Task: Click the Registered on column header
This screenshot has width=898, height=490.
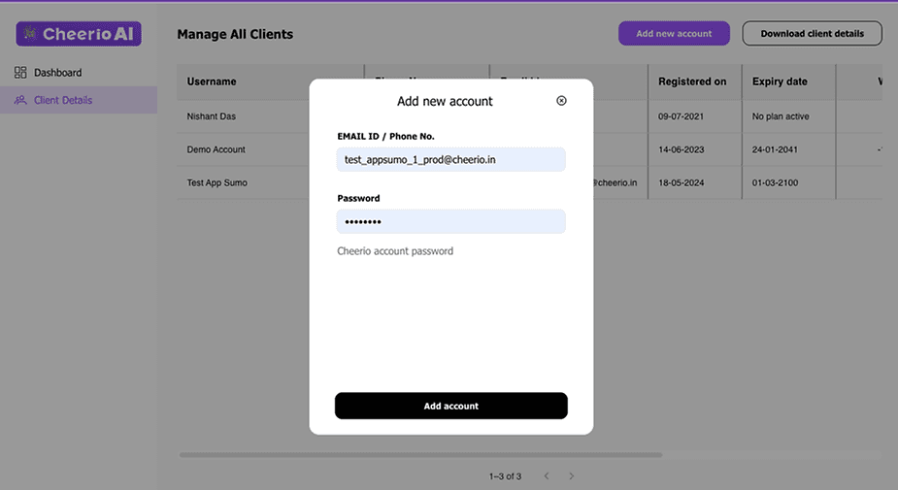Action: coord(692,82)
